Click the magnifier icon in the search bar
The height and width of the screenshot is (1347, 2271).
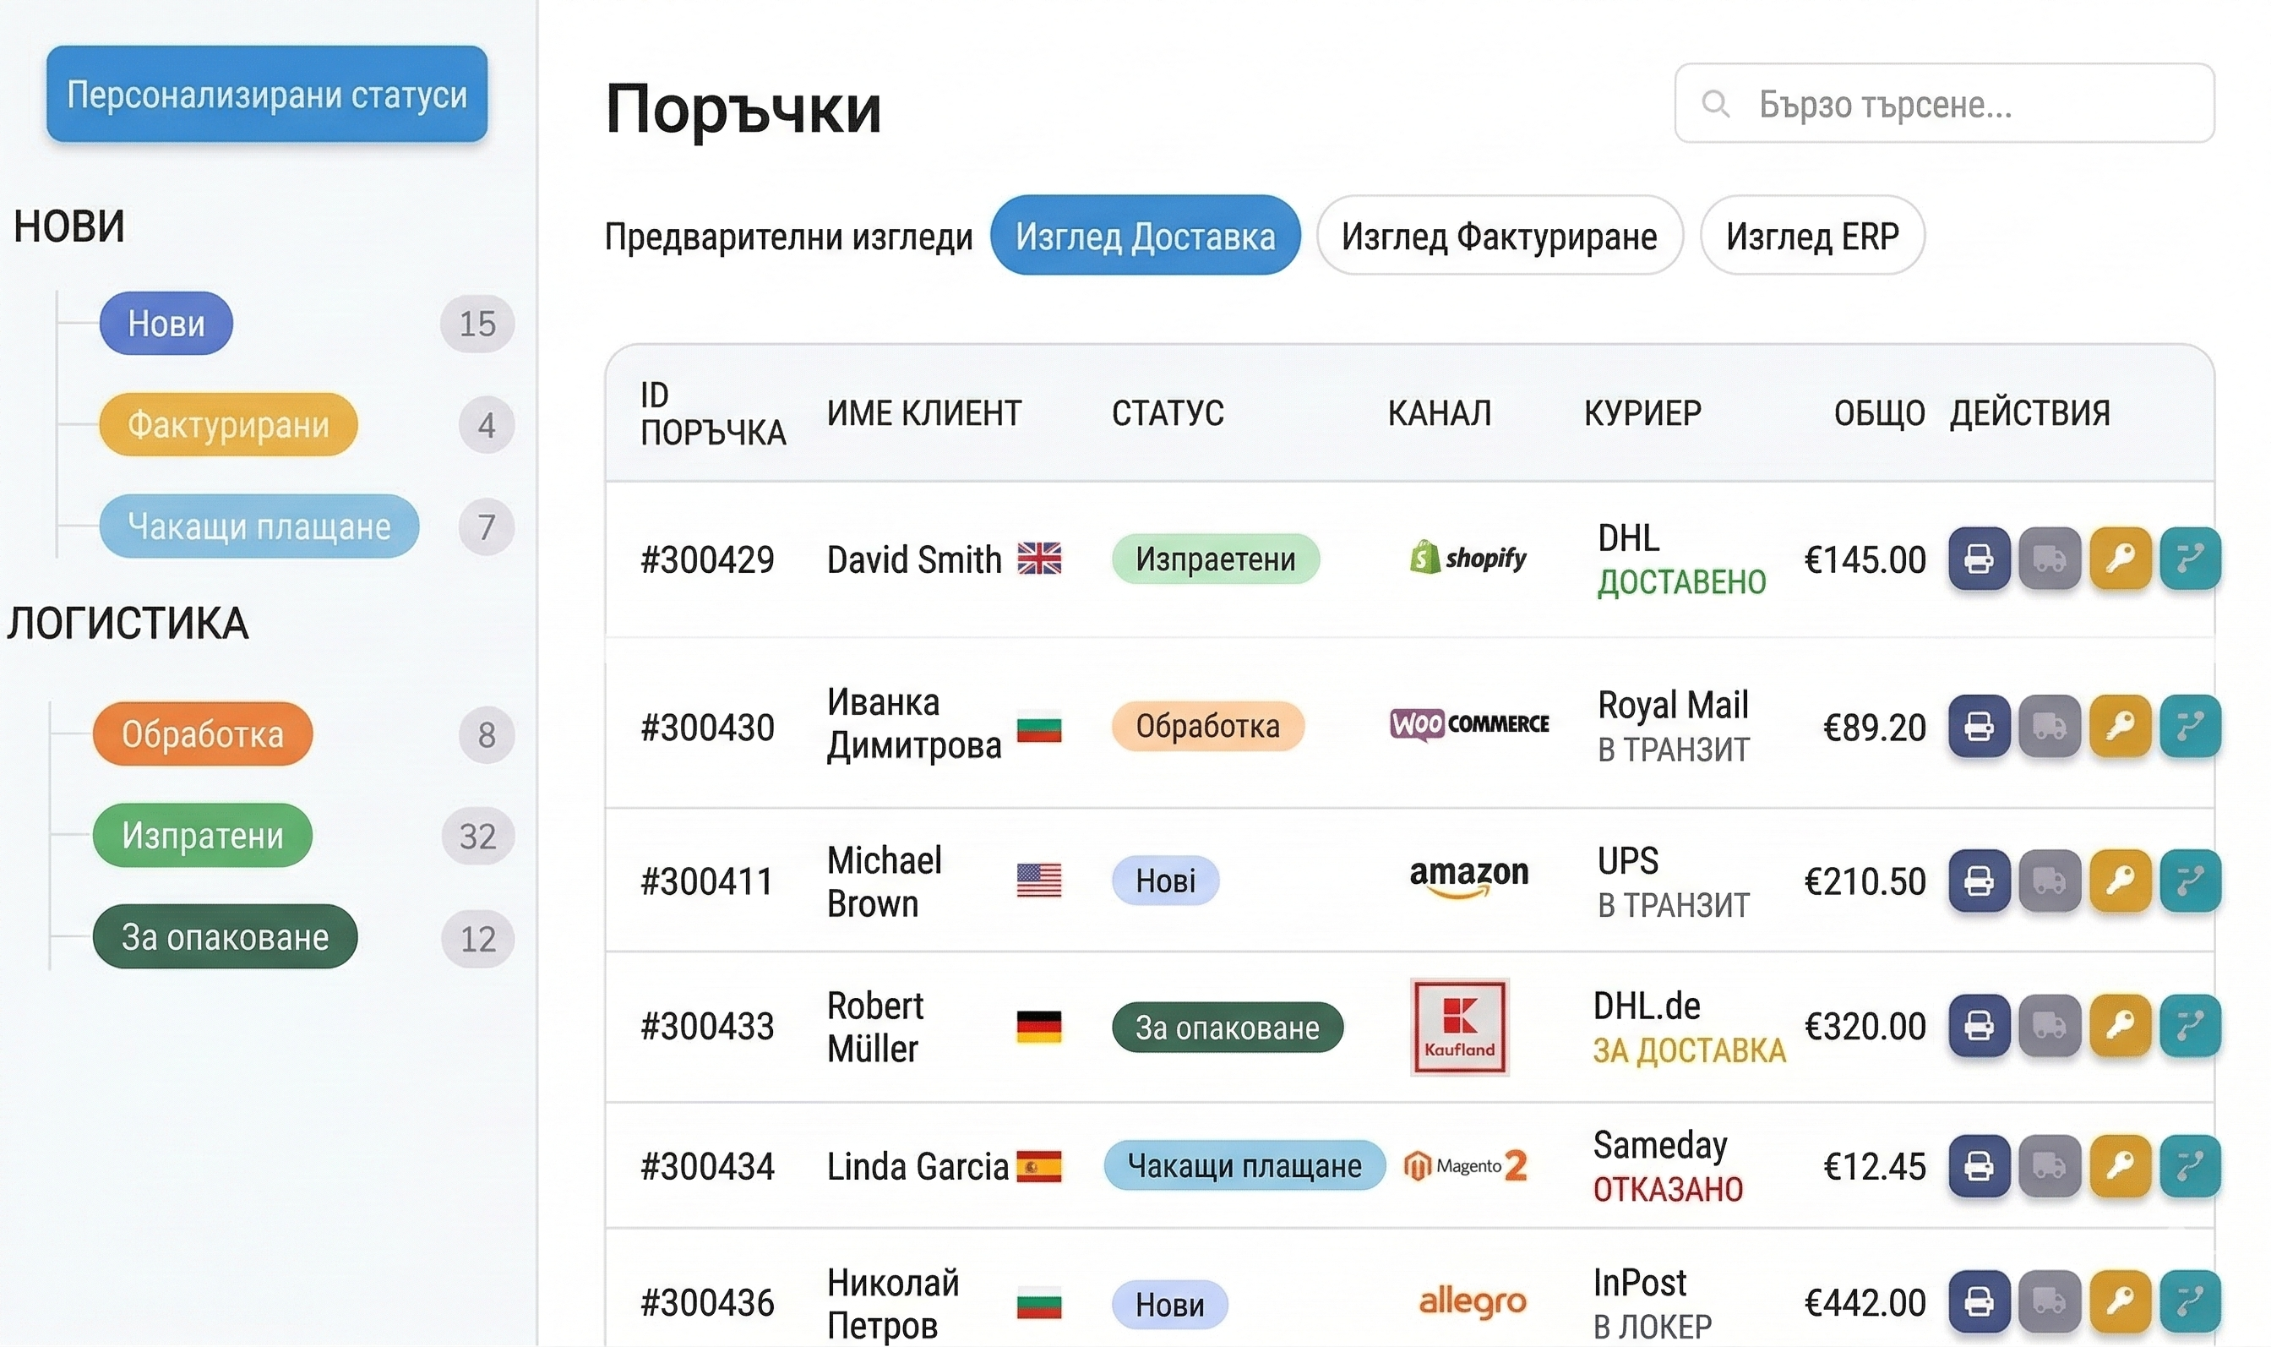coord(1716,106)
